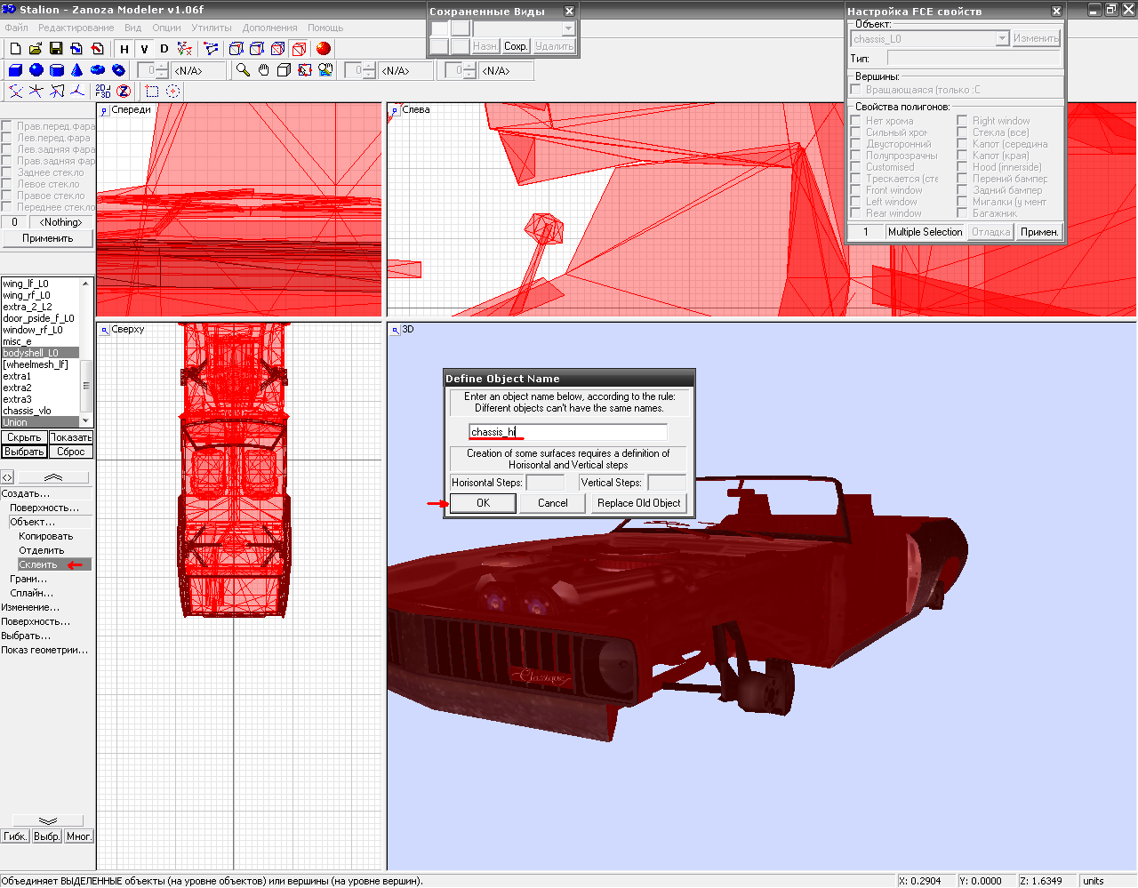1138x888 pixels.
Task: Select the Pan hand tool
Action: pyautogui.click(x=263, y=70)
